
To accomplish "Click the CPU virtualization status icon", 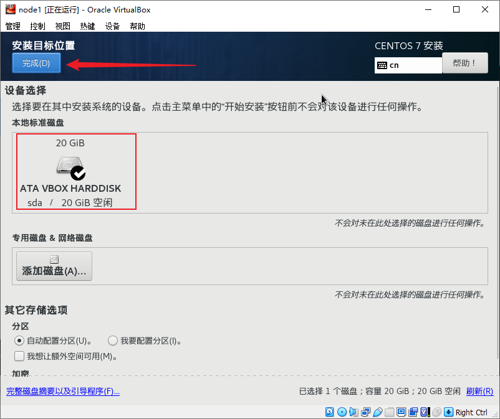I will click(x=425, y=412).
